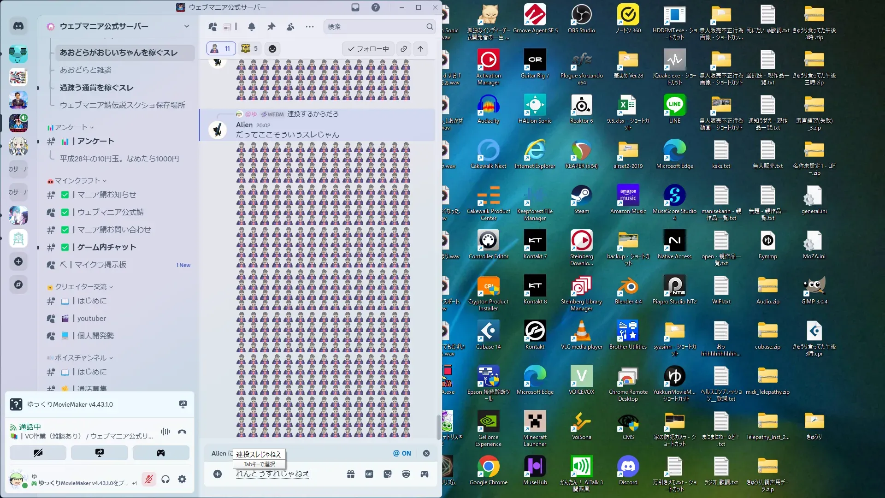Open user settings gear
This screenshot has width=885, height=498.
(182, 480)
